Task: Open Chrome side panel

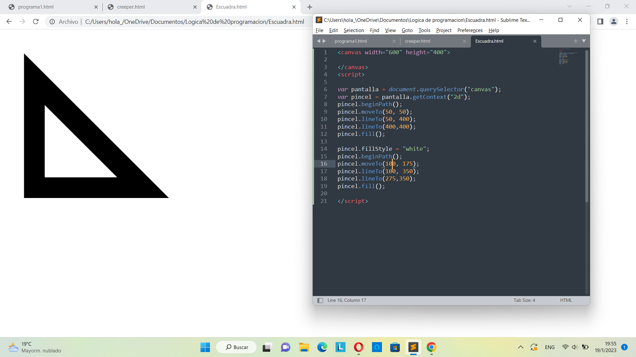Action: tap(600, 21)
